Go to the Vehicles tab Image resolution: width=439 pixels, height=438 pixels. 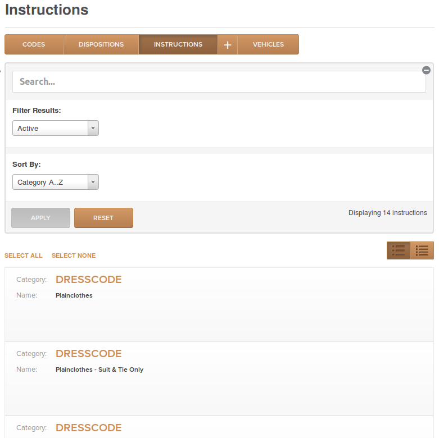tap(268, 44)
